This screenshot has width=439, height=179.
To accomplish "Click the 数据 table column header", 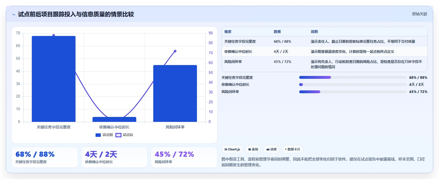I will (277, 32).
